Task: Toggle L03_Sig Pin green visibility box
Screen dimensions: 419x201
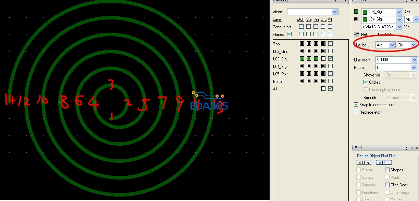Action: tap(316, 59)
